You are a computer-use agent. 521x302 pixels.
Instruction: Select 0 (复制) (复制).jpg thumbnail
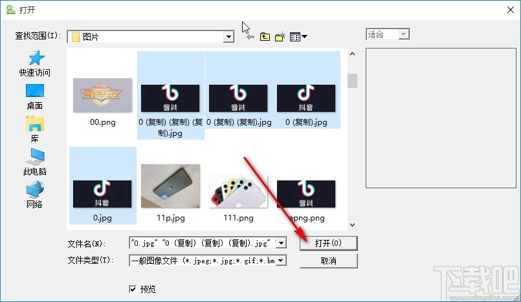click(x=238, y=98)
